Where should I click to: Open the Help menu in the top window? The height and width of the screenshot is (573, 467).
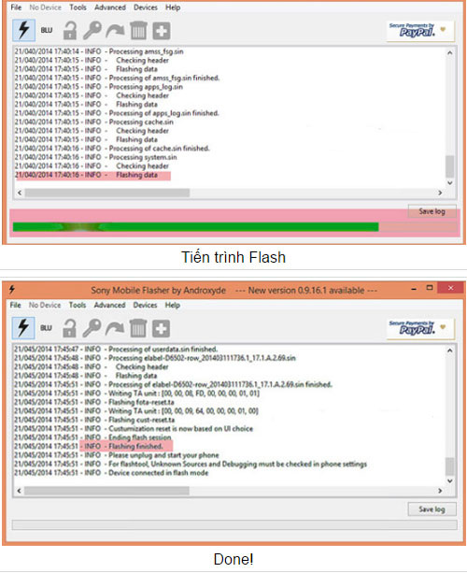click(173, 7)
